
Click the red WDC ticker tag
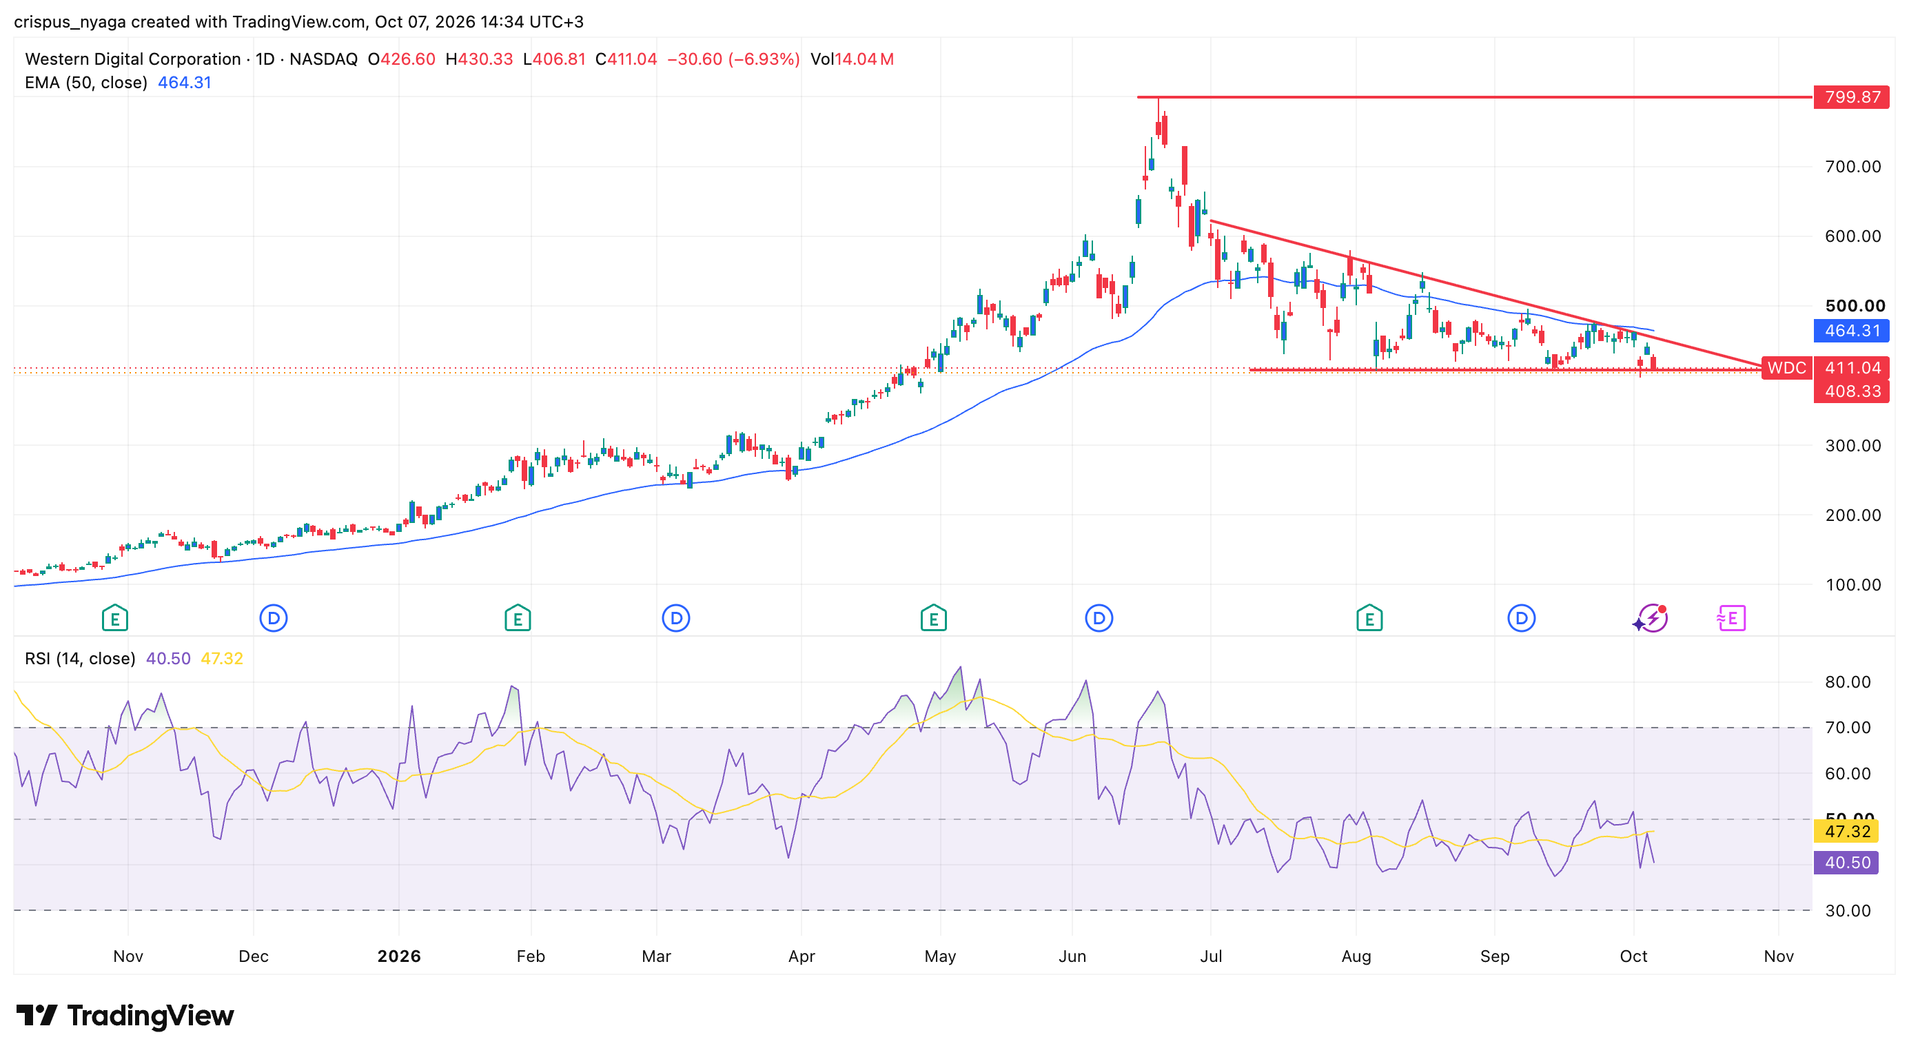coord(1787,367)
